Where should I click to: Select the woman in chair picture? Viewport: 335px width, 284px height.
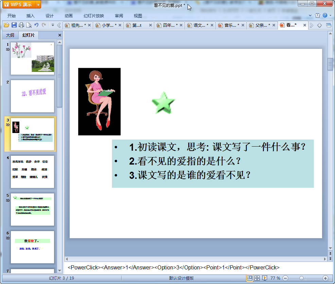[x=99, y=101]
